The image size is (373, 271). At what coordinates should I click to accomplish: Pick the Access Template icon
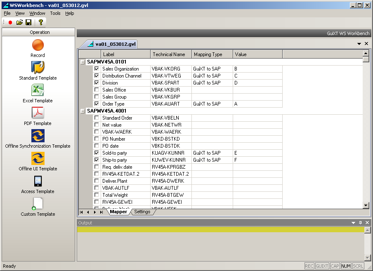tap(38, 181)
